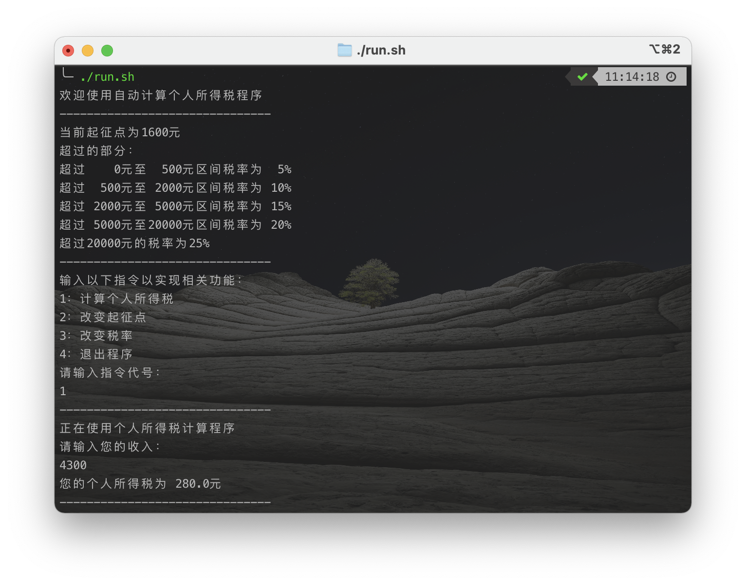This screenshot has height=585, width=746.
Task: Click option 1: 计算个人所得税
Action: tap(116, 299)
